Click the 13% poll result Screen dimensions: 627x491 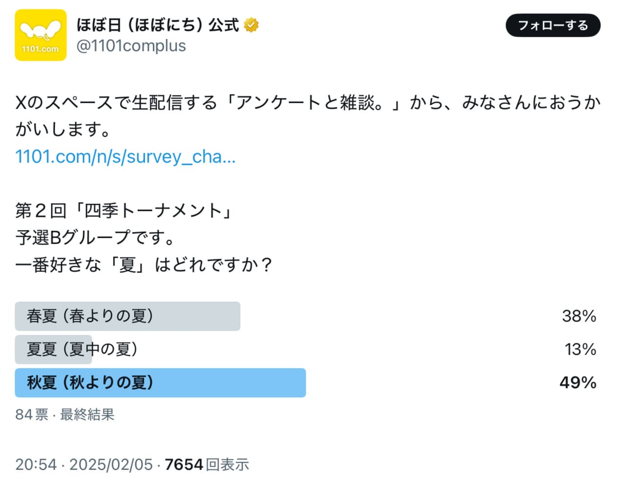click(x=580, y=349)
